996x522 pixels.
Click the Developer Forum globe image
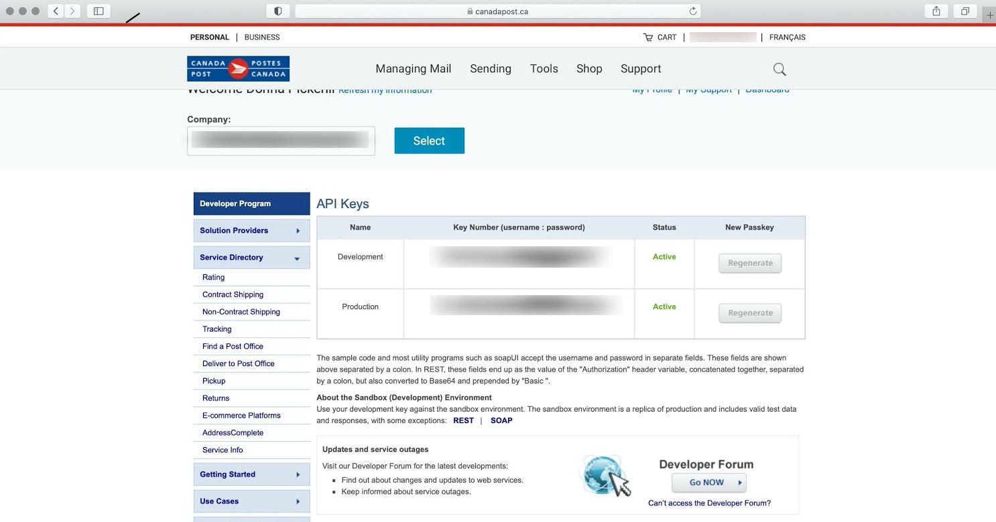tap(605, 476)
